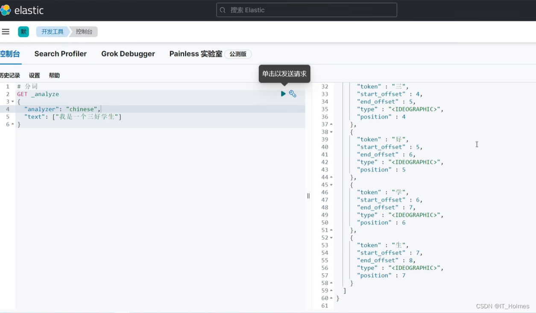
Task: Focus the 搜索 Elastic search field
Action: 307,10
